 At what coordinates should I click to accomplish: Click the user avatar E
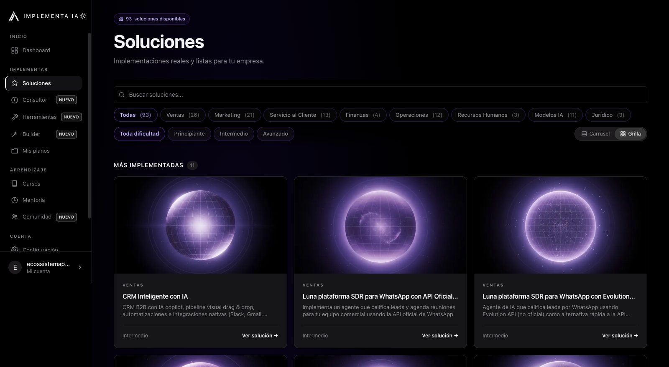click(x=15, y=267)
